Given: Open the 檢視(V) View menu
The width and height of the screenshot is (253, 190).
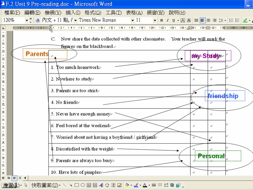Looking at the screenshot, I should click(x=53, y=13).
